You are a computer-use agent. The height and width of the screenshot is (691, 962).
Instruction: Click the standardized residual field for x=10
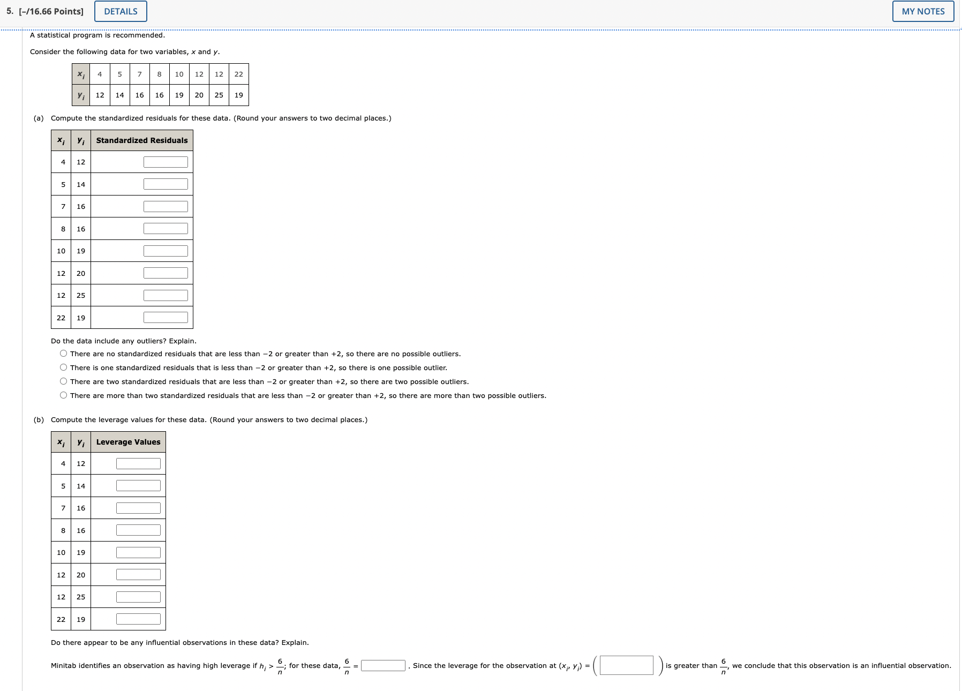[165, 250]
